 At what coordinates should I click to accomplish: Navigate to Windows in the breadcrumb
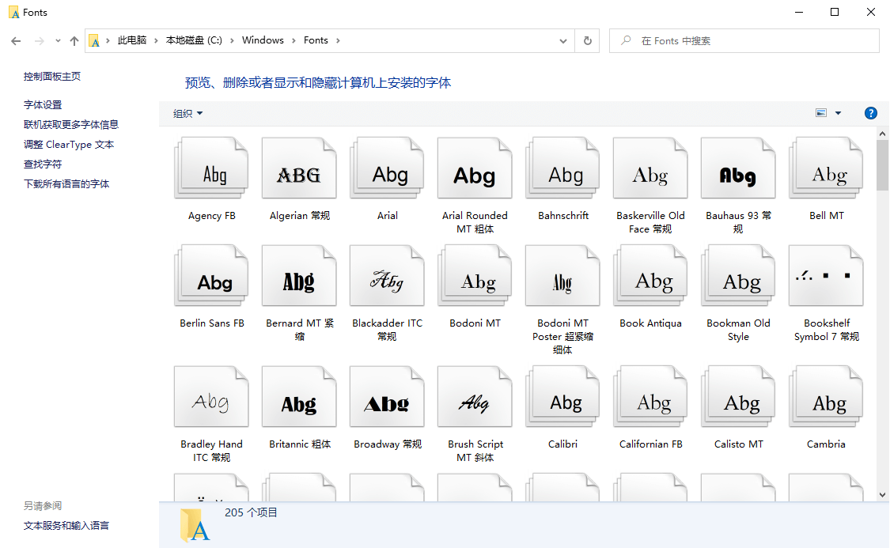pos(263,40)
